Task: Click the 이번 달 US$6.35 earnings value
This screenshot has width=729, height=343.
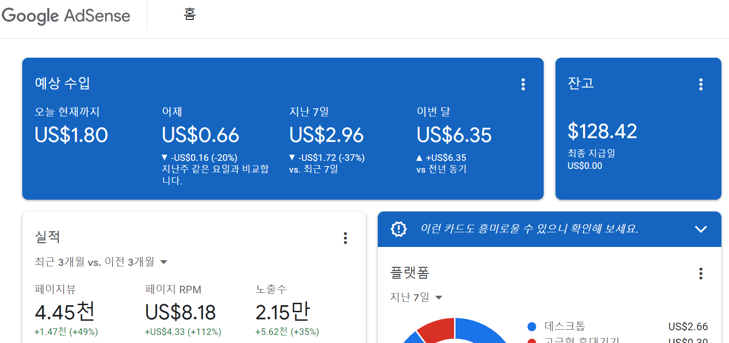Action: click(x=454, y=135)
